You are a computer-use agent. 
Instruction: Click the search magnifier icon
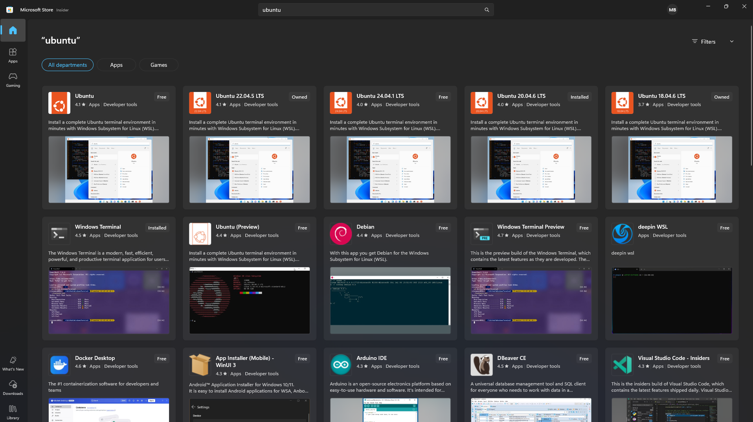(x=487, y=10)
